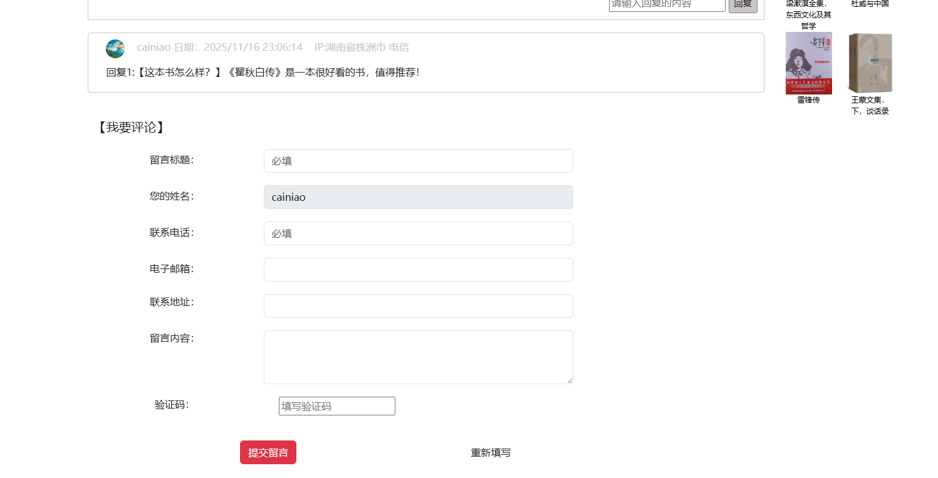Select the 联系地址 address input field
Viewport: 938px width, 478px height.
418,306
